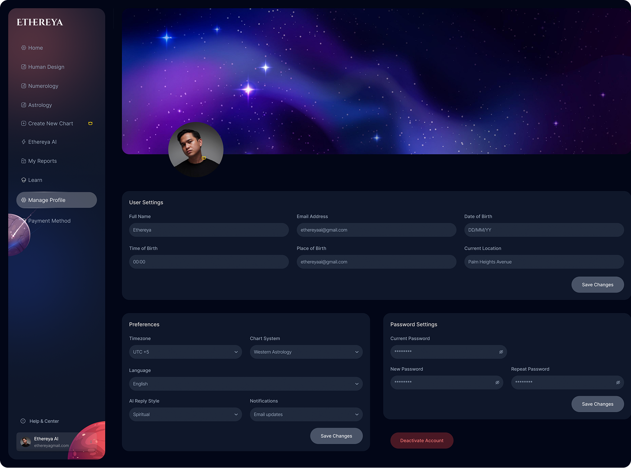Click the Full Name input field

pos(209,230)
